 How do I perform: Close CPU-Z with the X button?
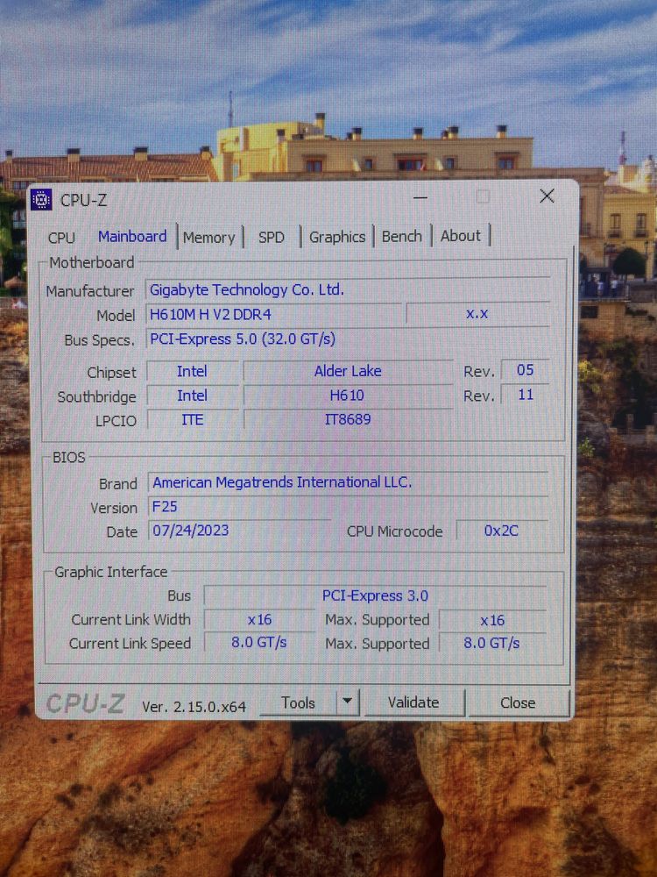click(547, 196)
